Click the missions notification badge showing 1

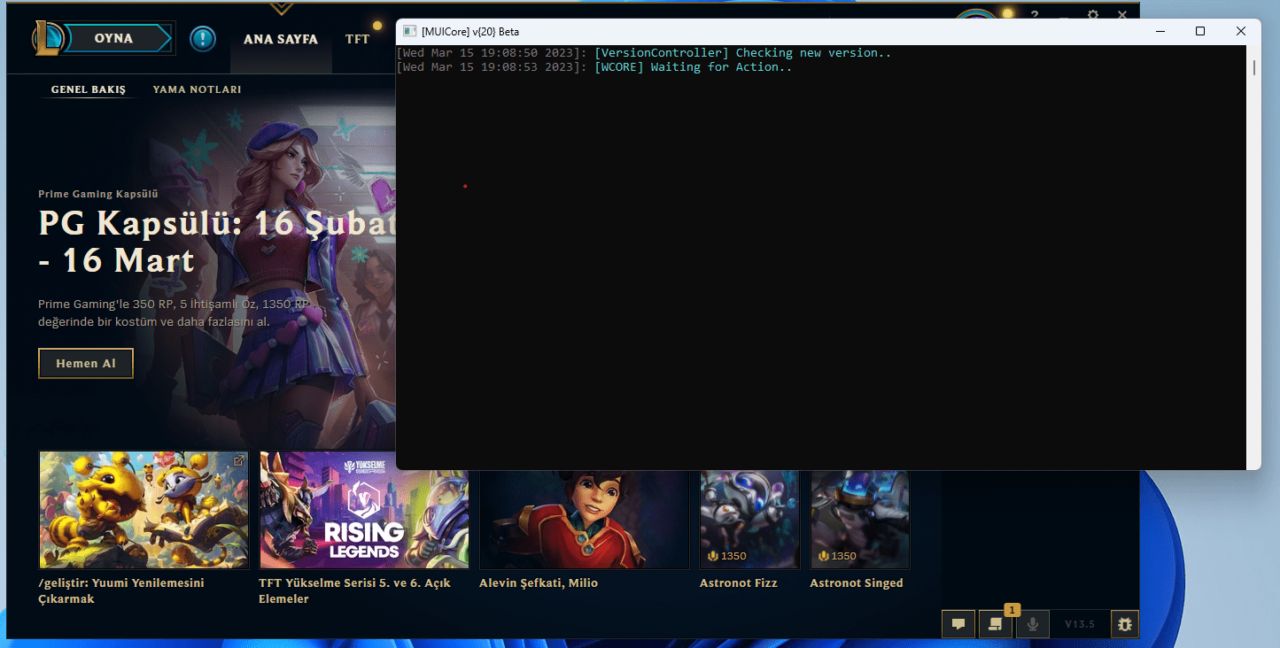[x=1012, y=610]
